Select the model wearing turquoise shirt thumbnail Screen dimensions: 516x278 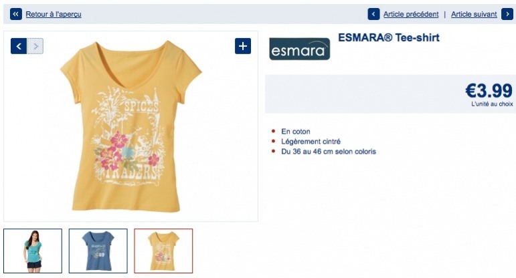click(33, 251)
